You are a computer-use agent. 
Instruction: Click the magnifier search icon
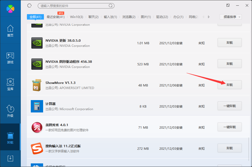pos(110,6)
